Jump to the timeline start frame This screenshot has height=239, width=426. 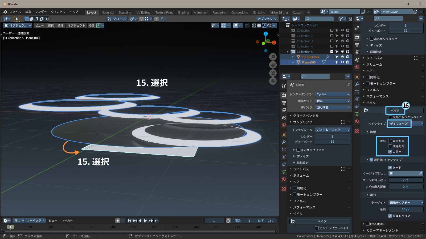[x=130, y=221]
